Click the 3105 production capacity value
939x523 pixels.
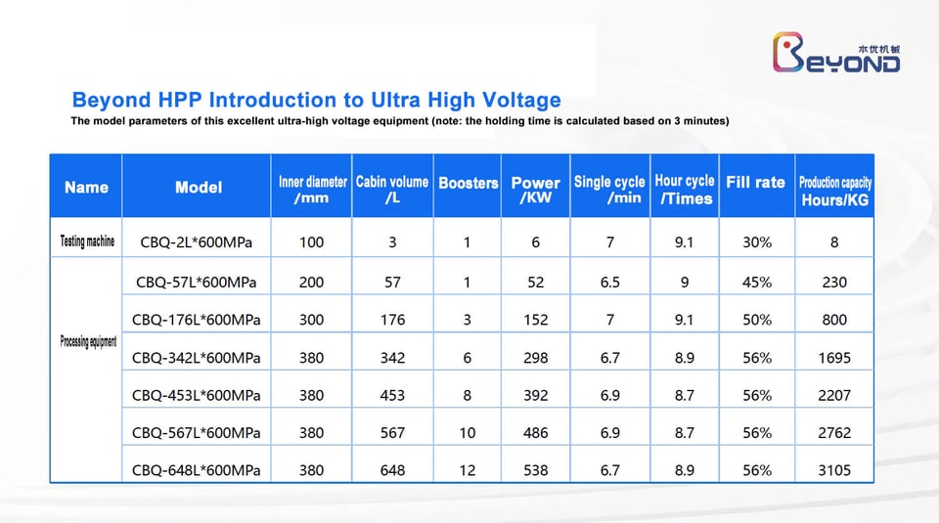(834, 470)
